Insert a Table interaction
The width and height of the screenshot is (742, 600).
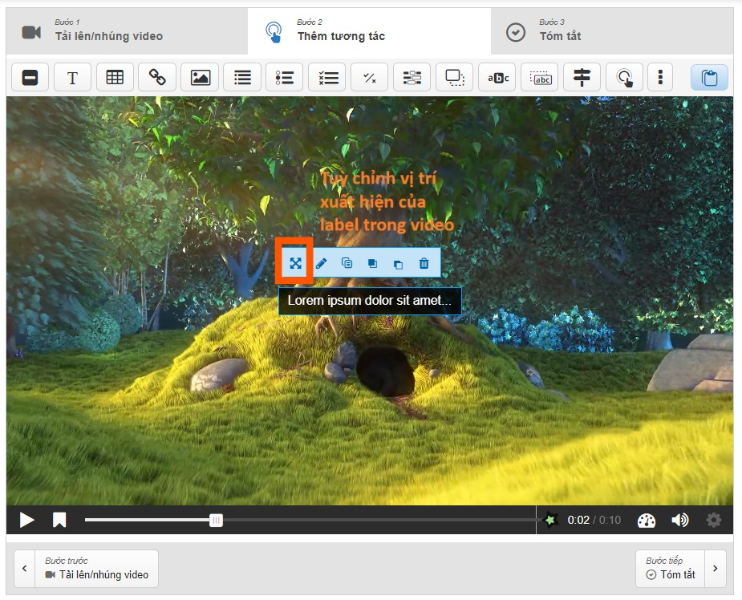[x=115, y=78]
